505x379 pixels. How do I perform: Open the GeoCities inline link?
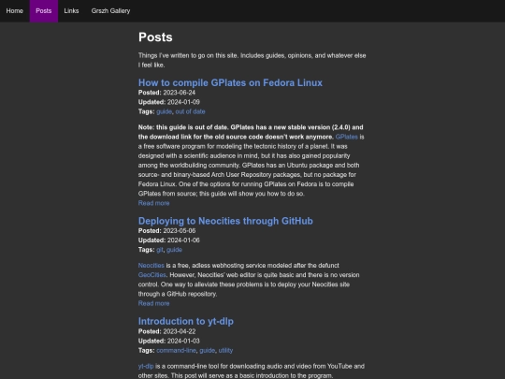click(x=152, y=275)
